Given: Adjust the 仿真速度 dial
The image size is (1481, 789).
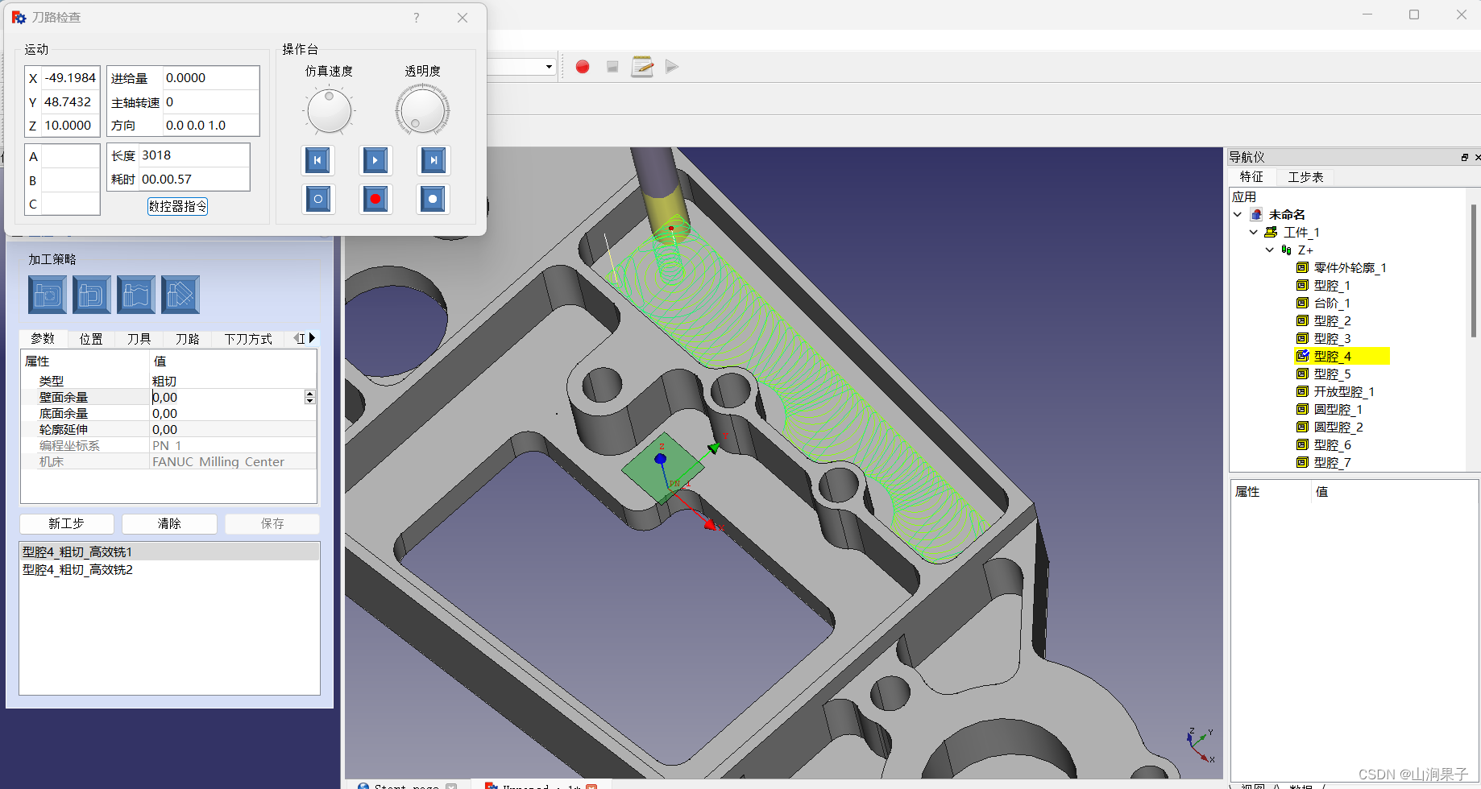Looking at the screenshot, I should click(x=330, y=111).
